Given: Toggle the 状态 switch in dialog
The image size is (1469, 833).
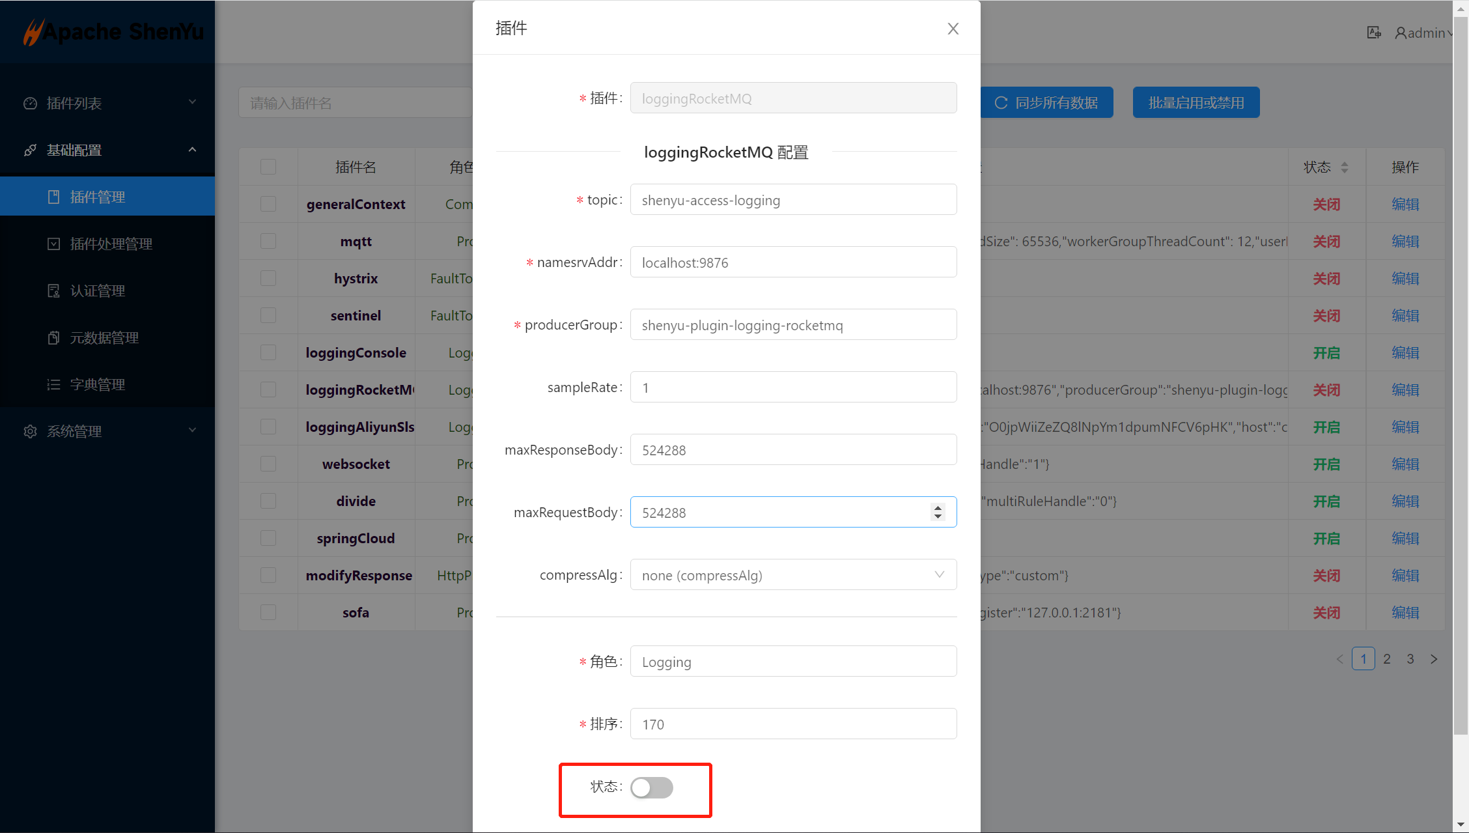Looking at the screenshot, I should [651, 787].
